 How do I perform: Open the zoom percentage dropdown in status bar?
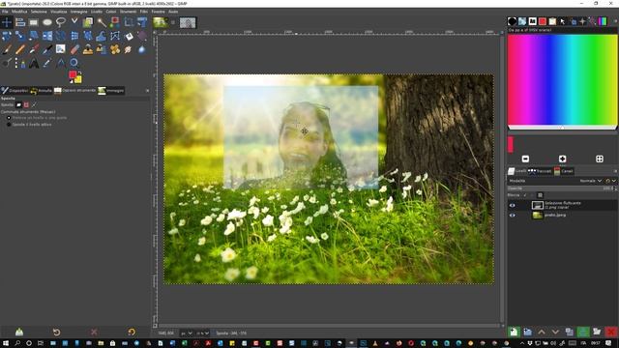pos(202,333)
